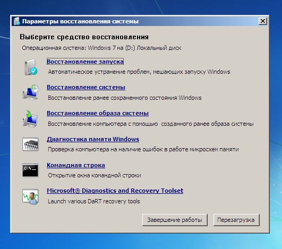Launch Диагностика памяти Windows link
Image resolution: width=282 pixels, height=249 pixels.
(x=93, y=139)
